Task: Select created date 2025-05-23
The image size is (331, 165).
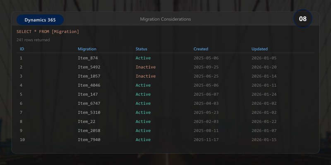Action: (206, 112)
